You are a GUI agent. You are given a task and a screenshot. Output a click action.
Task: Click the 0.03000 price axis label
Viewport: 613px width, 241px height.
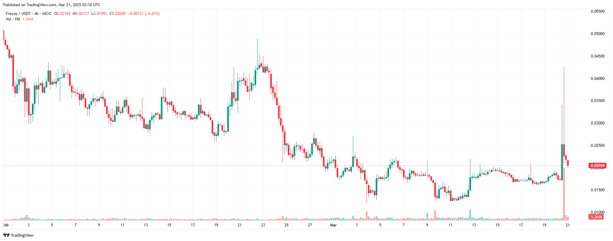[597, 123]
